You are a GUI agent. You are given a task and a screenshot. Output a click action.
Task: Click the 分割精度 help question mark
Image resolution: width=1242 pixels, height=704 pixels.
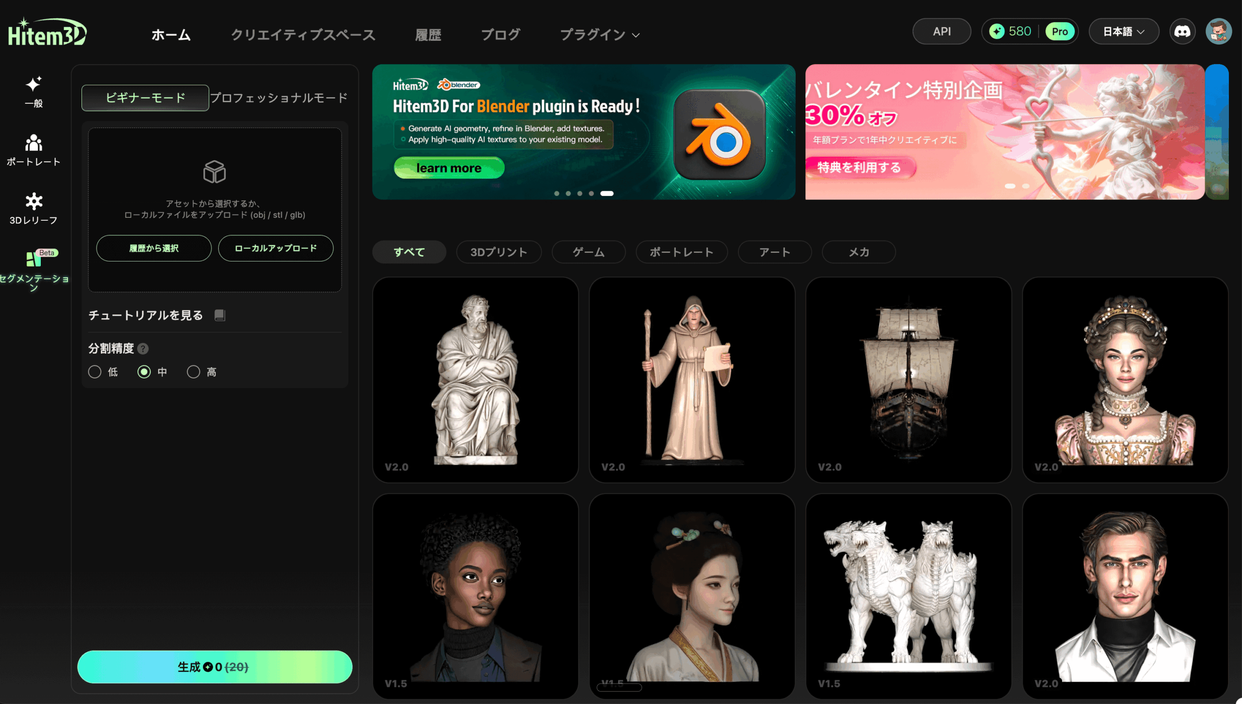(x=143, y=348)
